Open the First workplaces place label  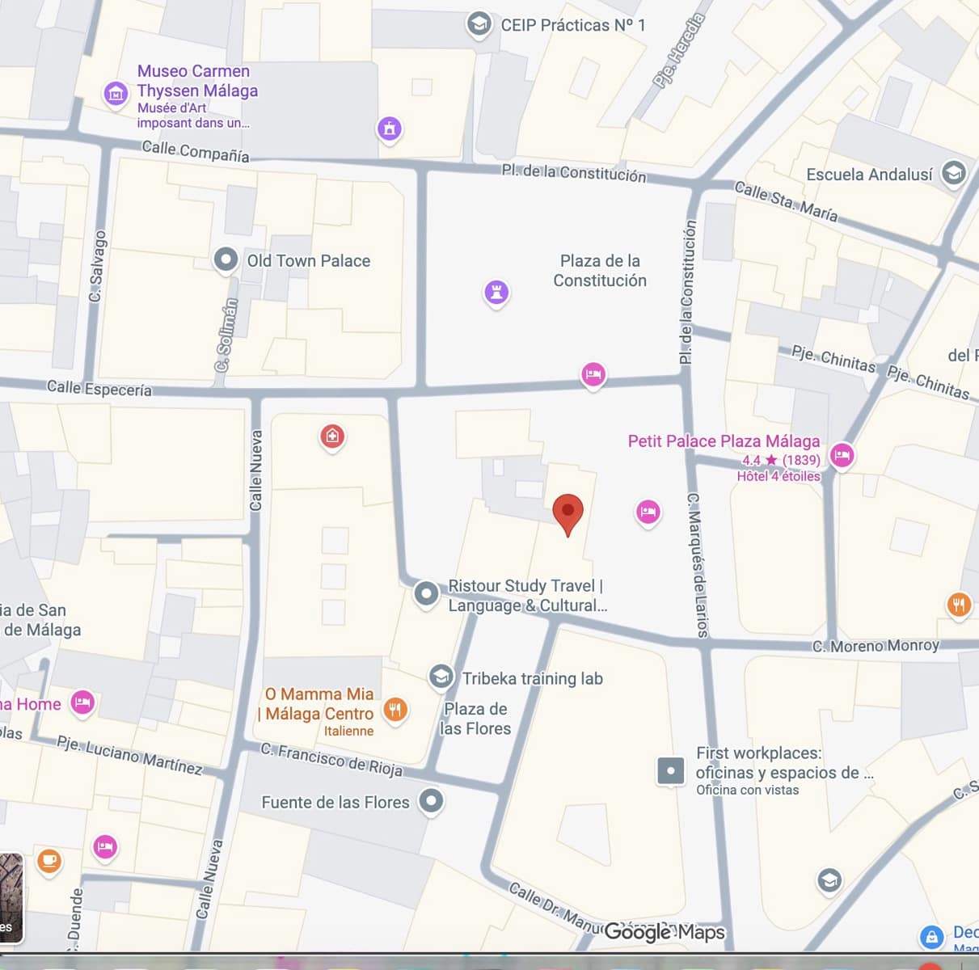coord(785,762)
